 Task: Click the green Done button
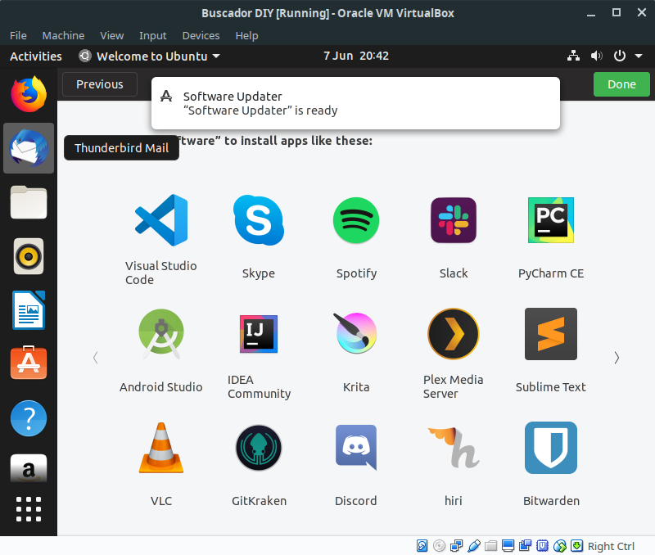(621, 84)
